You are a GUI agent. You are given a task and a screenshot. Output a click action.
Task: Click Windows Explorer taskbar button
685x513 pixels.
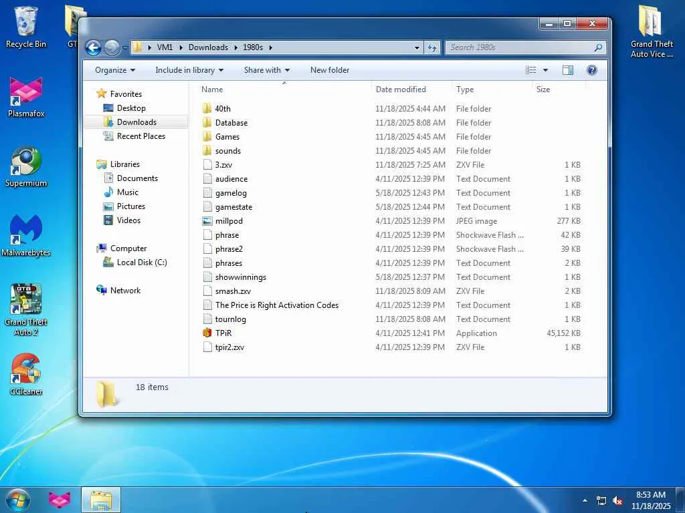(x=101, y=500)
